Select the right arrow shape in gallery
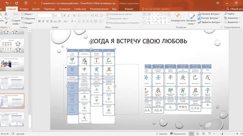The width and height of the screenshot is (243, 136). click(161, 19)
